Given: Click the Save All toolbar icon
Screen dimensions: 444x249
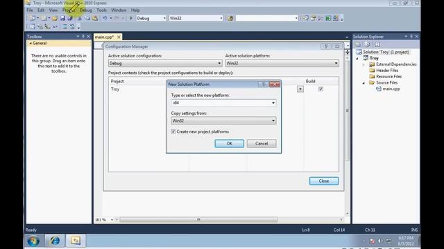Looking at the screenshot, I should [70, 18].
